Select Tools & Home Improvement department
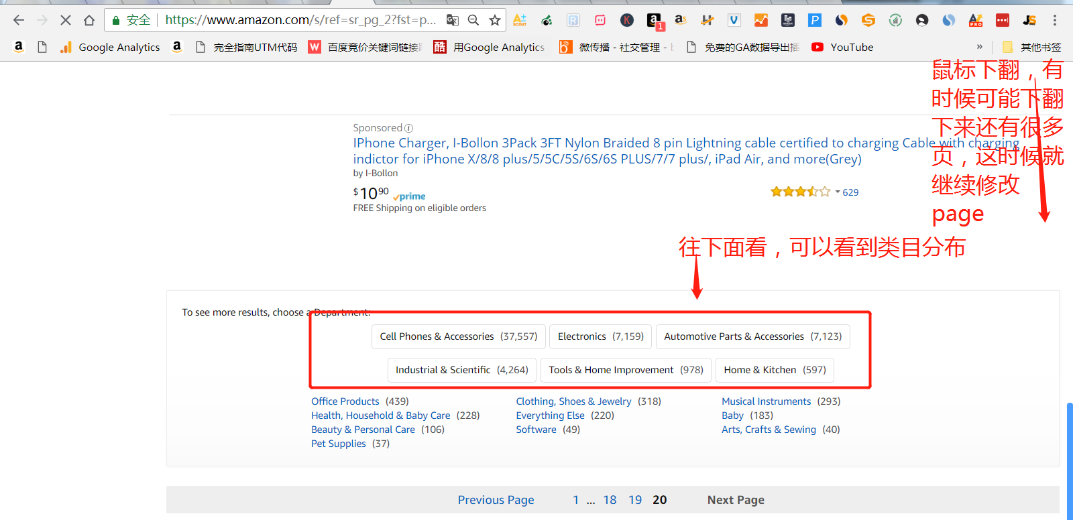1073x520 pixels. (x=626, y=370)
